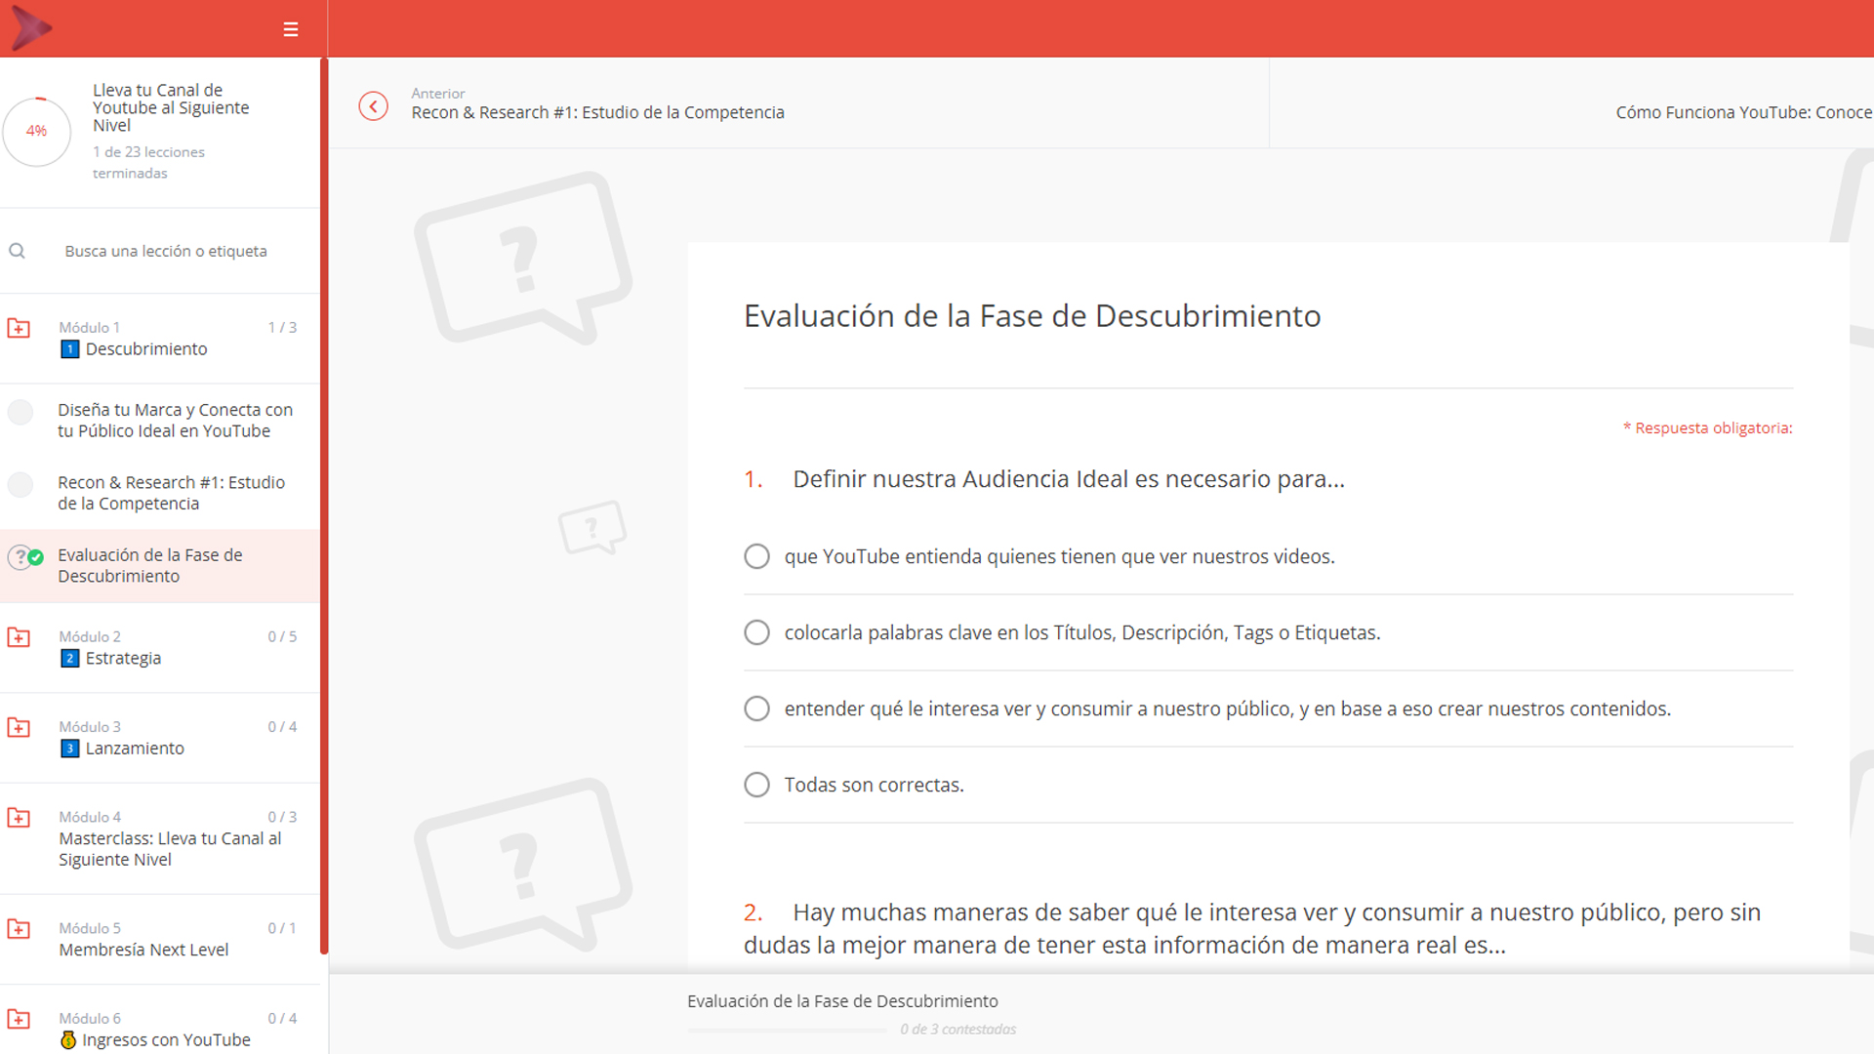
Task: Click the quiz progress bar at bottom
Action: (787, 1030)
